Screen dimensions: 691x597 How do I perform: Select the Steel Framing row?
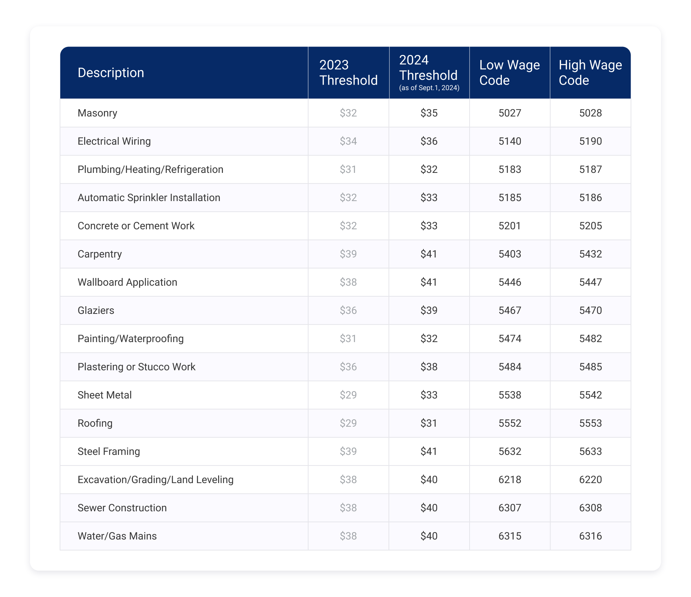coord(108,451)
